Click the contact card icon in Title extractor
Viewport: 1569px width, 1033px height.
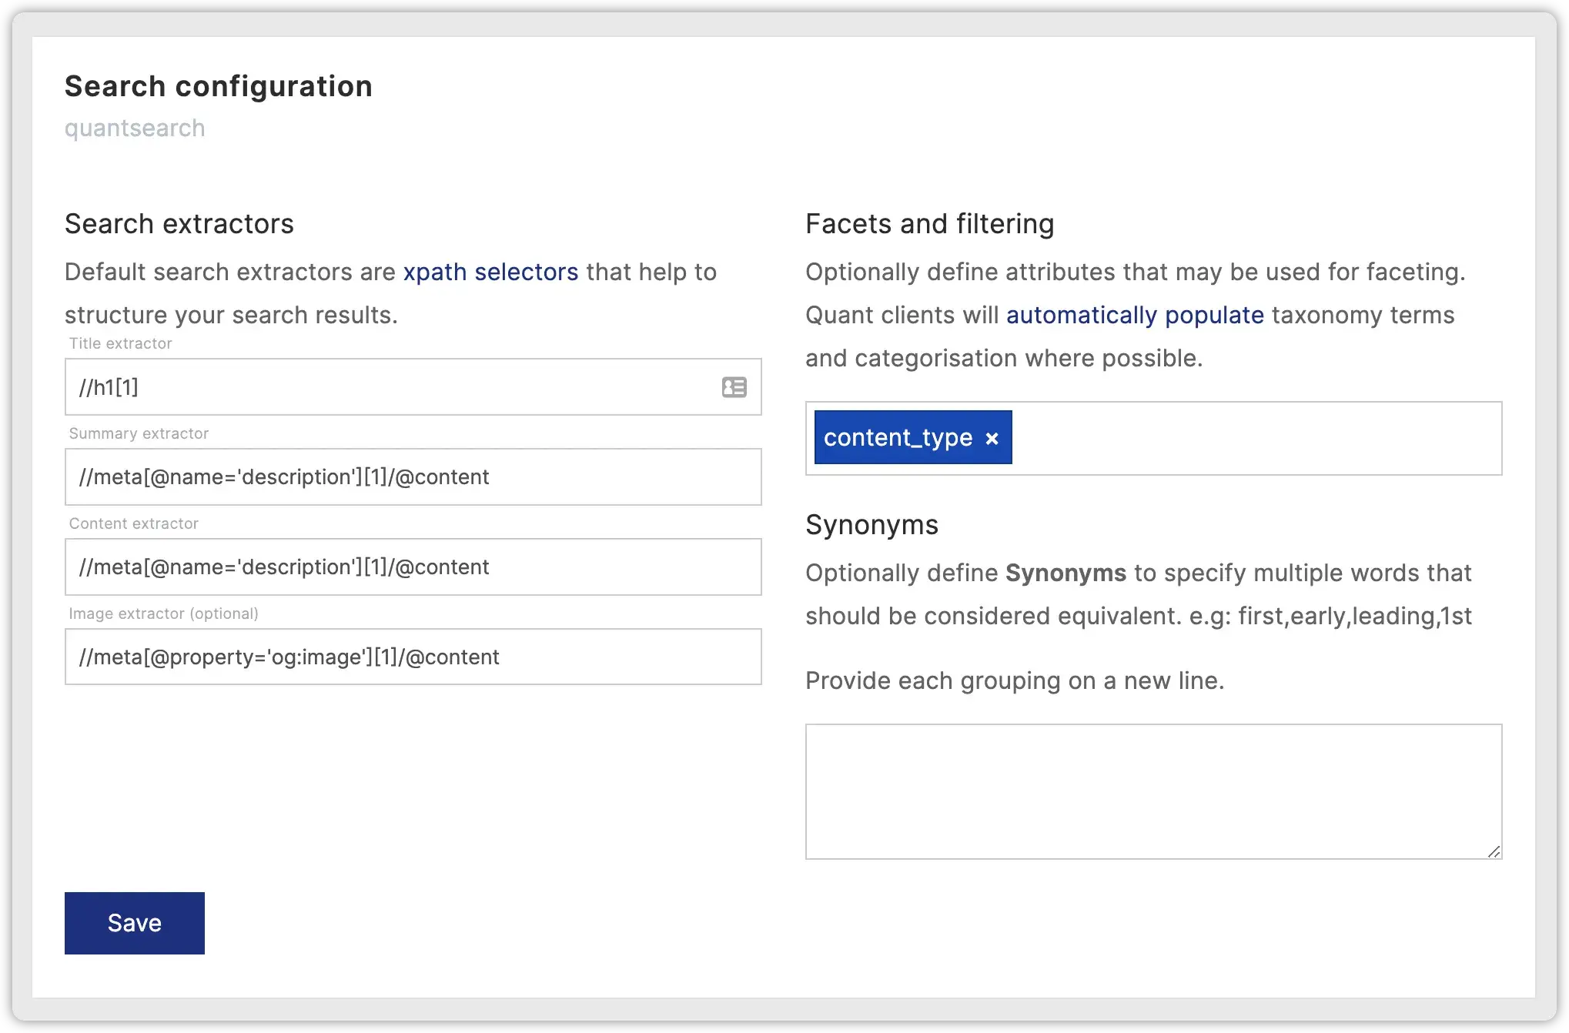tap(734, 387)
